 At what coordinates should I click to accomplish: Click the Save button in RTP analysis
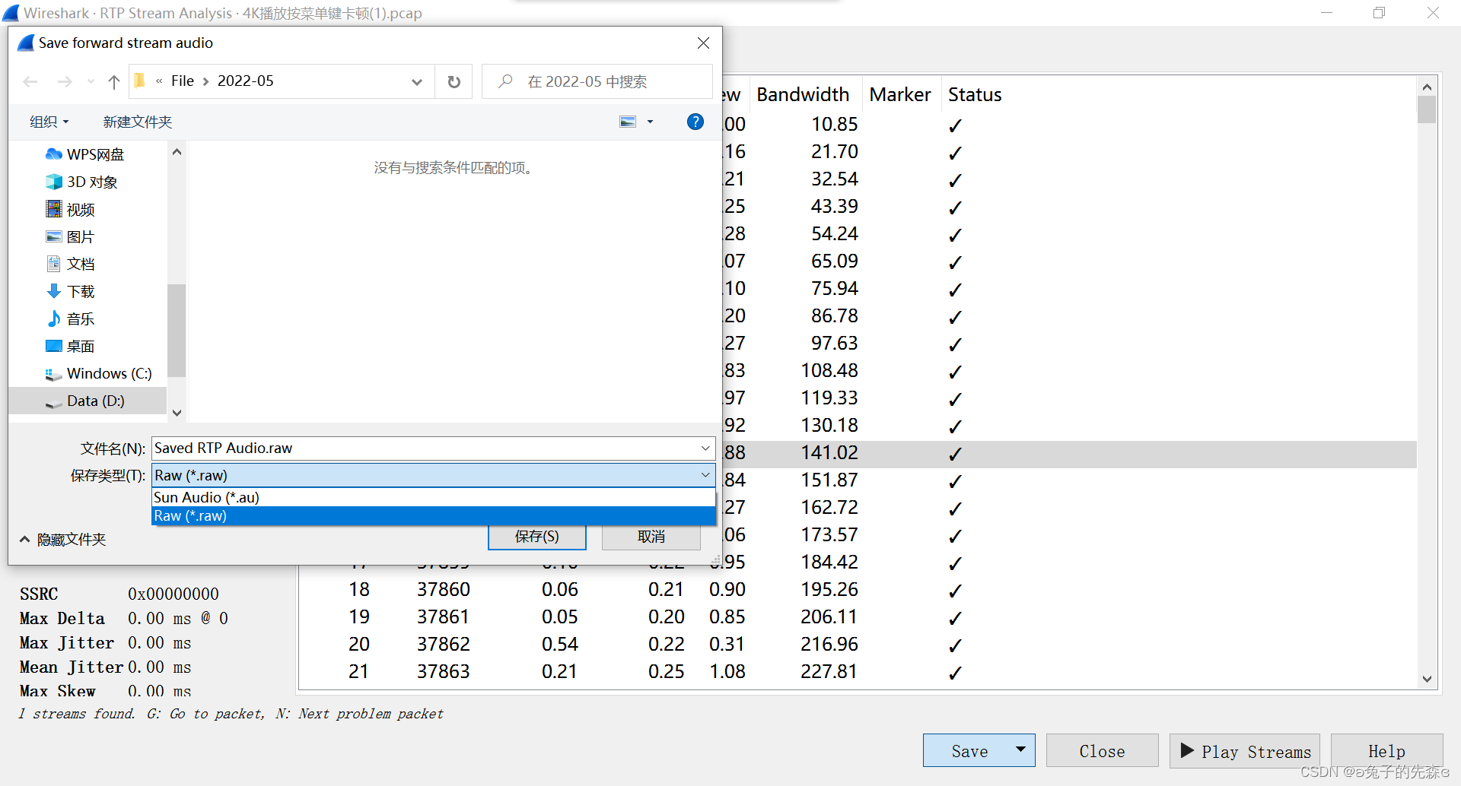click(969, 751)
